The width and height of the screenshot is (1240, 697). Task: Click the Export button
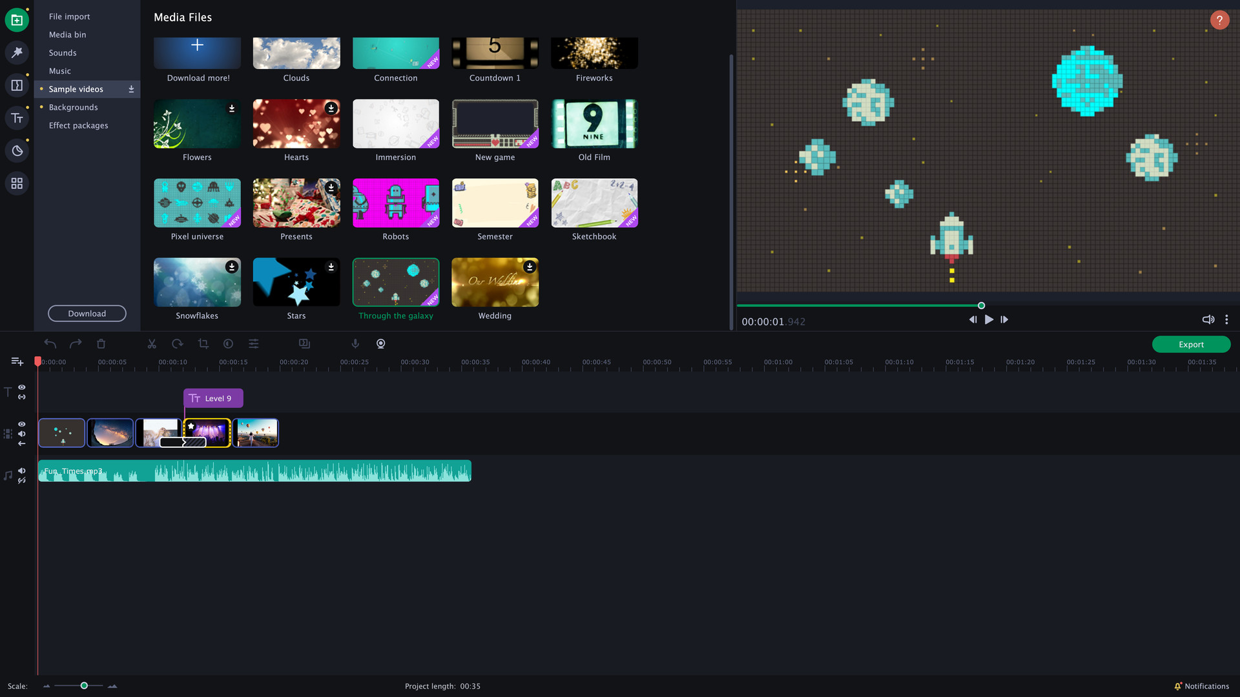click(x=1190, y=344)
